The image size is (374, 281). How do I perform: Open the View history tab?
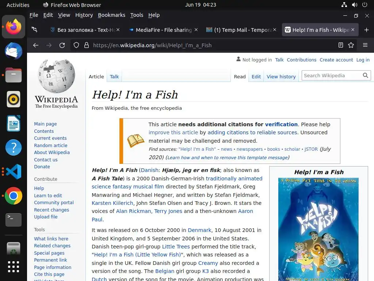tap(281, 76)
